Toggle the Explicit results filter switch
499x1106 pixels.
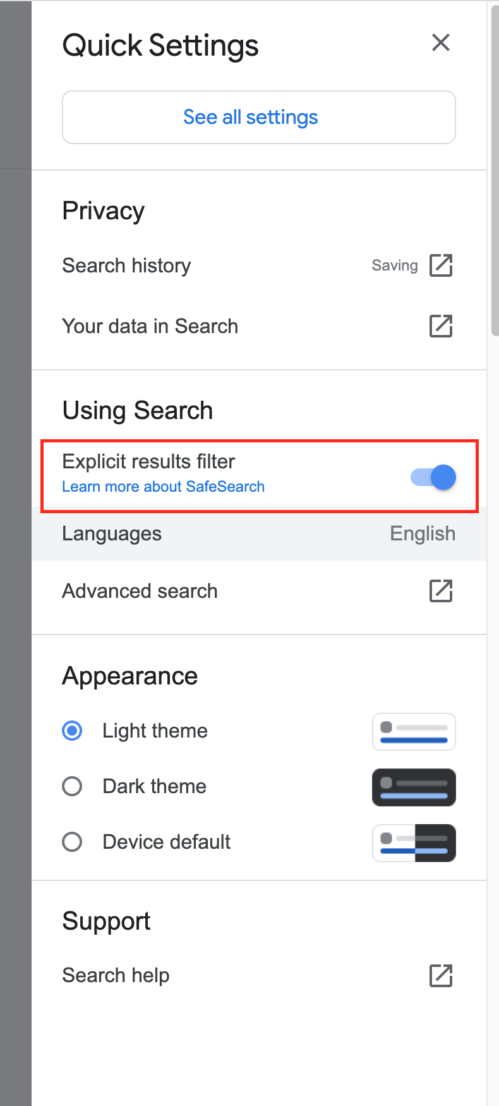(433, 477)
